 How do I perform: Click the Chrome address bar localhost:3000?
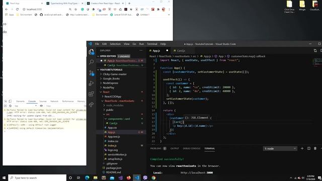point(34,9)
